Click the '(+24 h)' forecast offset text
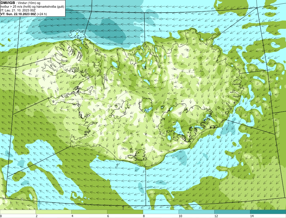 click(42, 14)
